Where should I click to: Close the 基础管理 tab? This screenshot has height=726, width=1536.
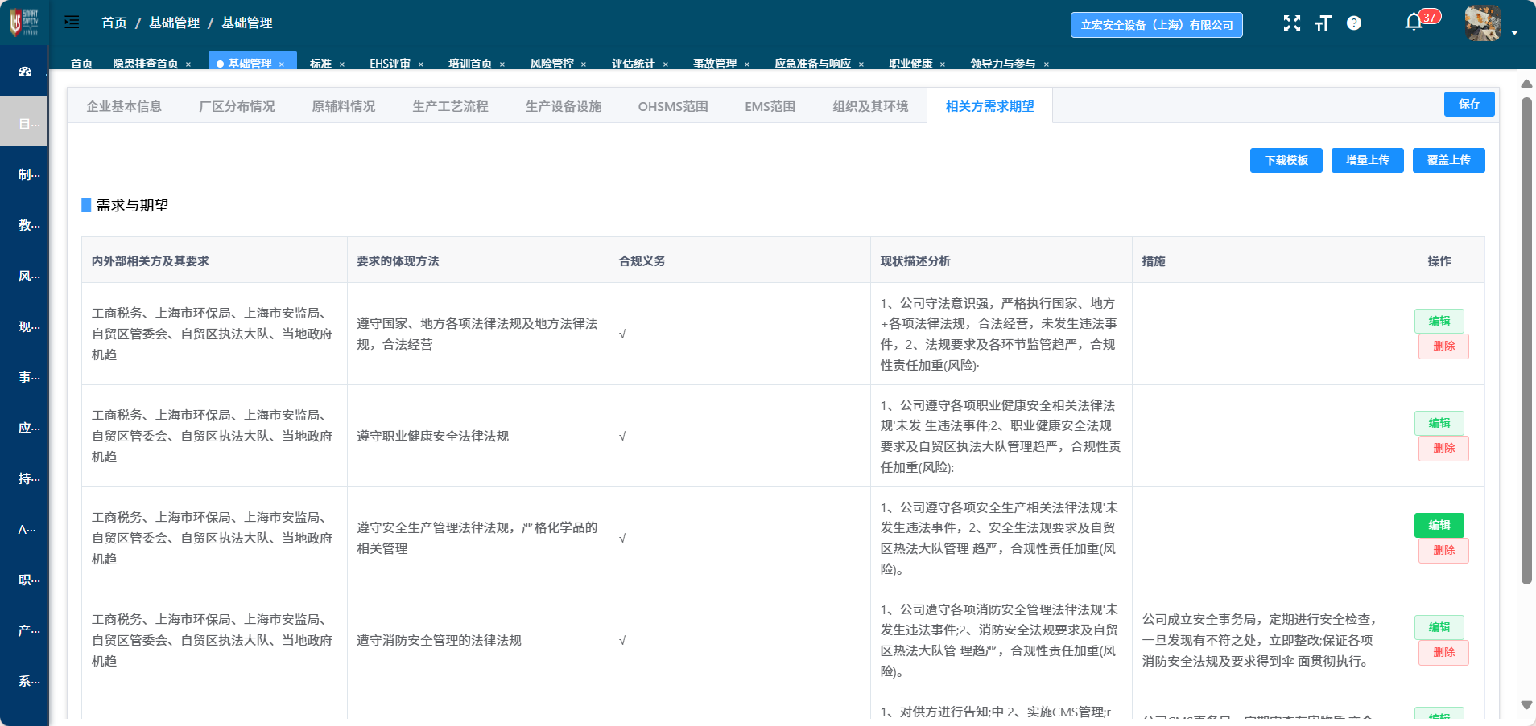click(282, 64)
